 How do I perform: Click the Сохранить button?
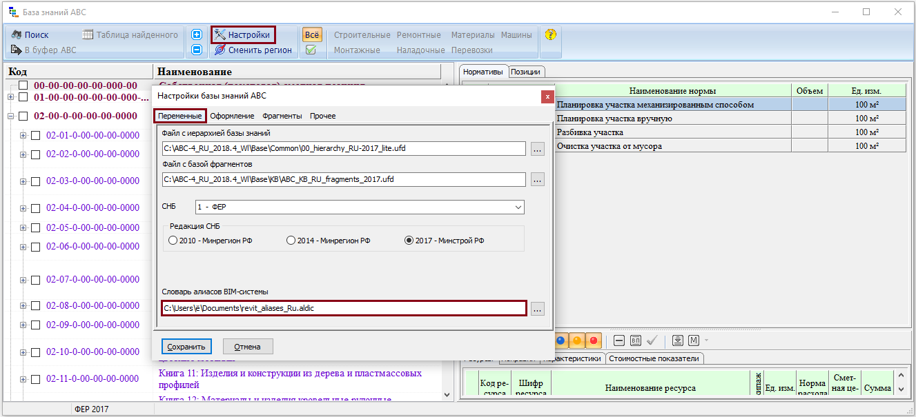[x=186, y=346]
